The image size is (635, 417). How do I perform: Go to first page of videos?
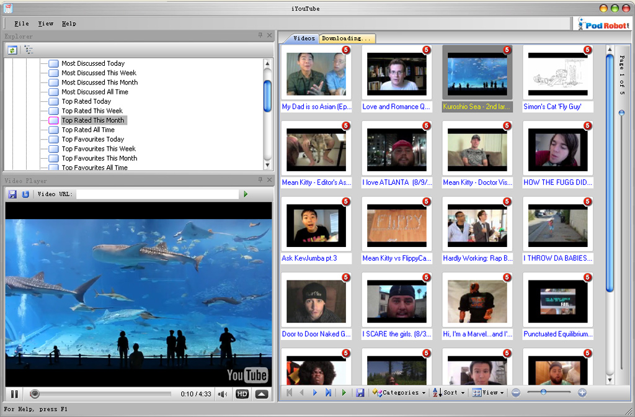289,392
